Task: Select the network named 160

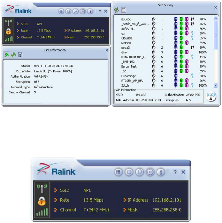Action: (x=163, y=71)
